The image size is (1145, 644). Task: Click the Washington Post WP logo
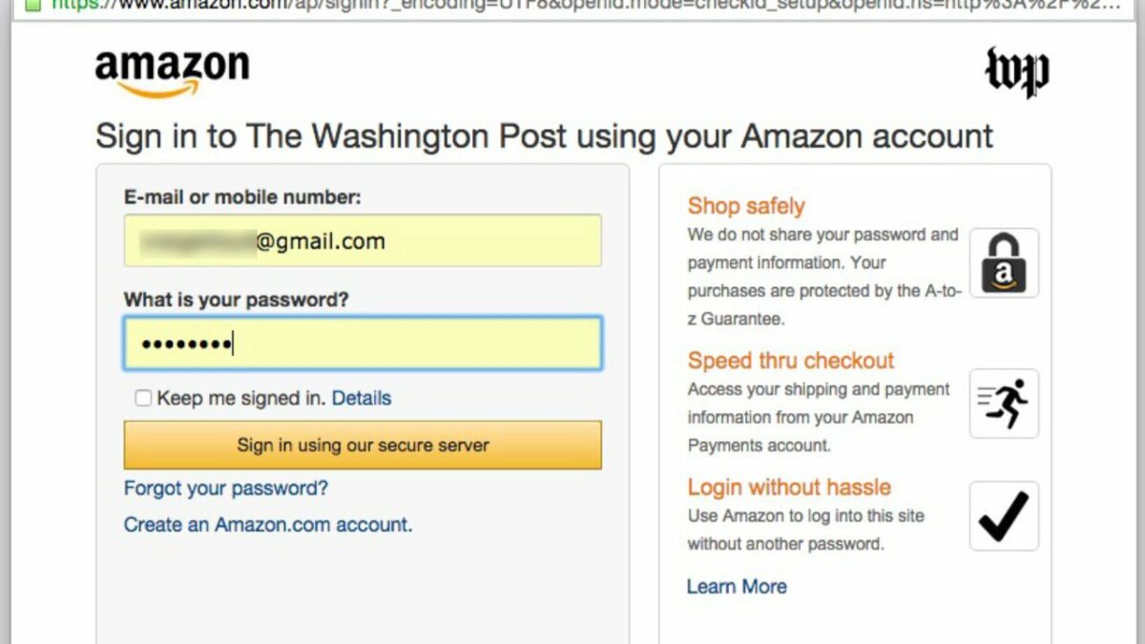[x=1016, y=72]
